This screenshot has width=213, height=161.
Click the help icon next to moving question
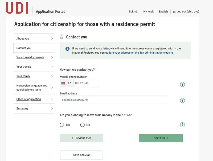(x=182, y=125)
